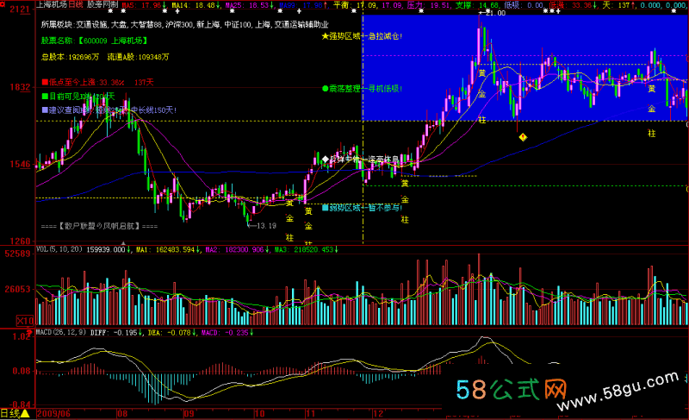This screenshot has width=689, height=420.
Task: Click the 平衡: 17.09 readout
Action: click(x=355, y=5)
